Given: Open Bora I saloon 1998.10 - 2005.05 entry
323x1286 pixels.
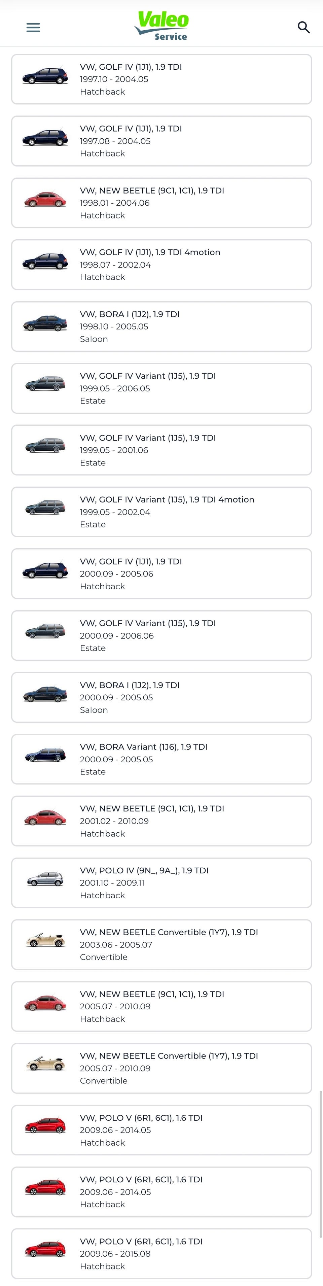Looking at the screenshot, I should (x=162, y=326).
